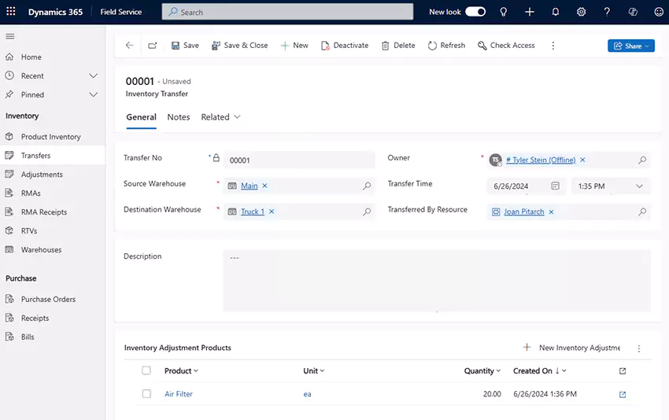The width and height of the screenshot is (669, 420).
Task: Click into the Description text area
Action: (x=437, y=281)
